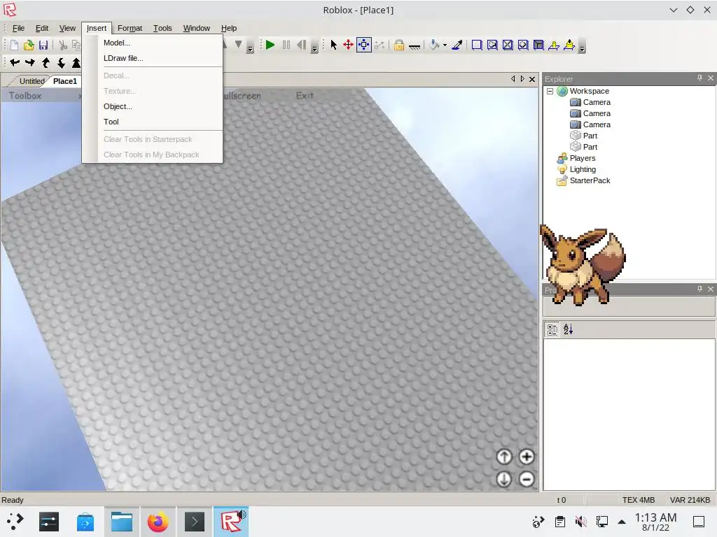Screen dimensions: 717x537
Task: Select the Smooth surface tool
Action: [476, 45]
